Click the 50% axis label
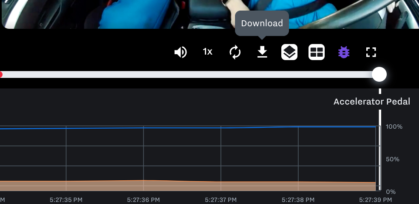419x204 pixels. [393, 159]
